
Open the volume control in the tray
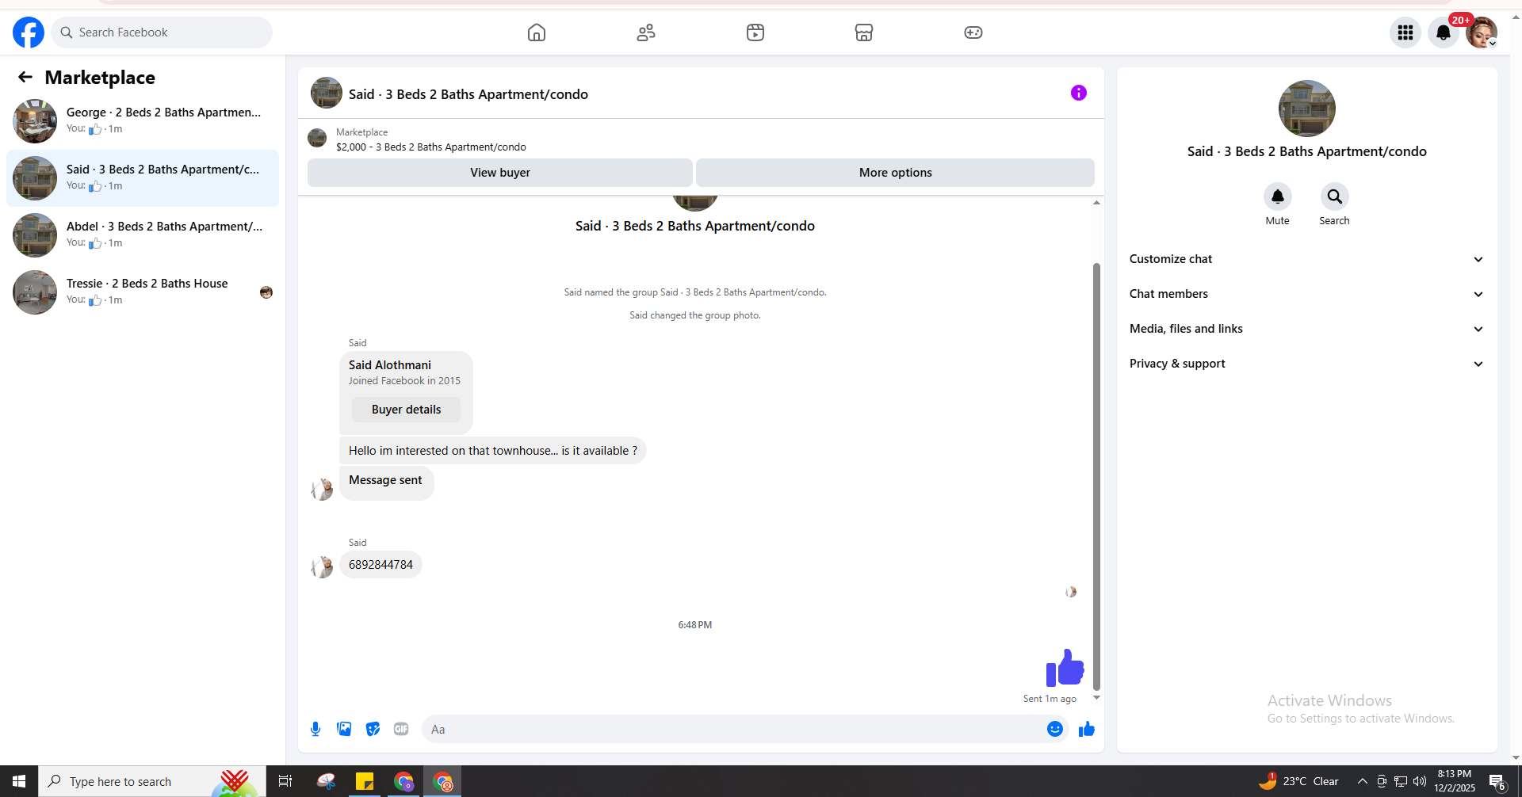pyautogui.click(x=1420, y=782)
